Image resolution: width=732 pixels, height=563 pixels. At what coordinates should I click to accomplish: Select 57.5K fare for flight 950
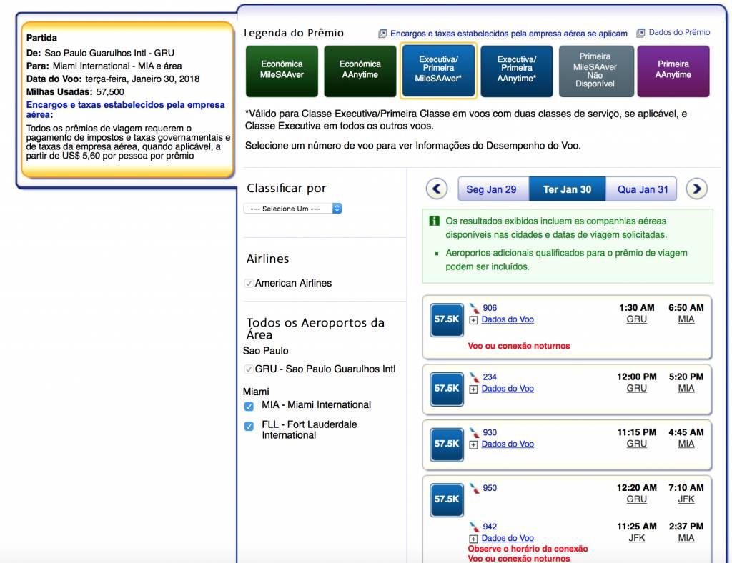[x=447, y=499]
